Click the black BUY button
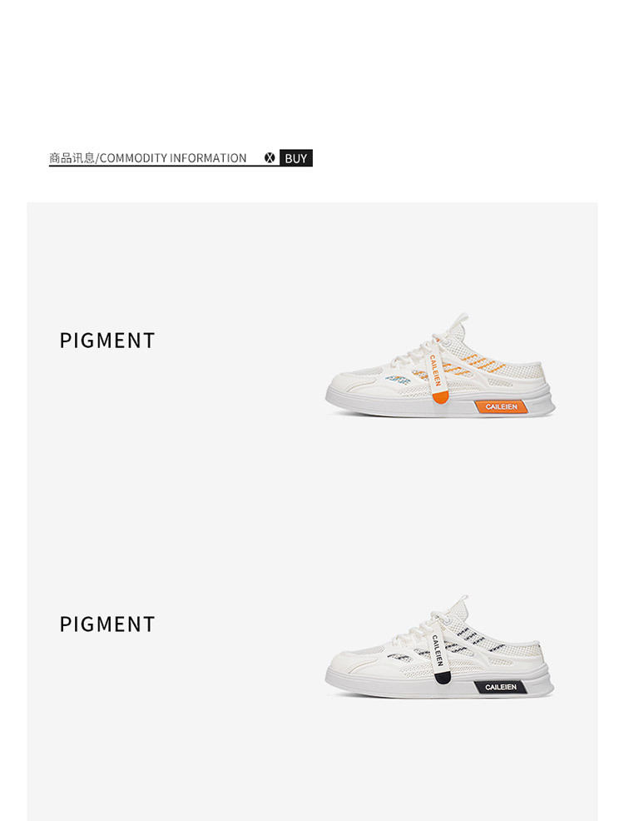The image size is (624, 821). click(295, 158)
